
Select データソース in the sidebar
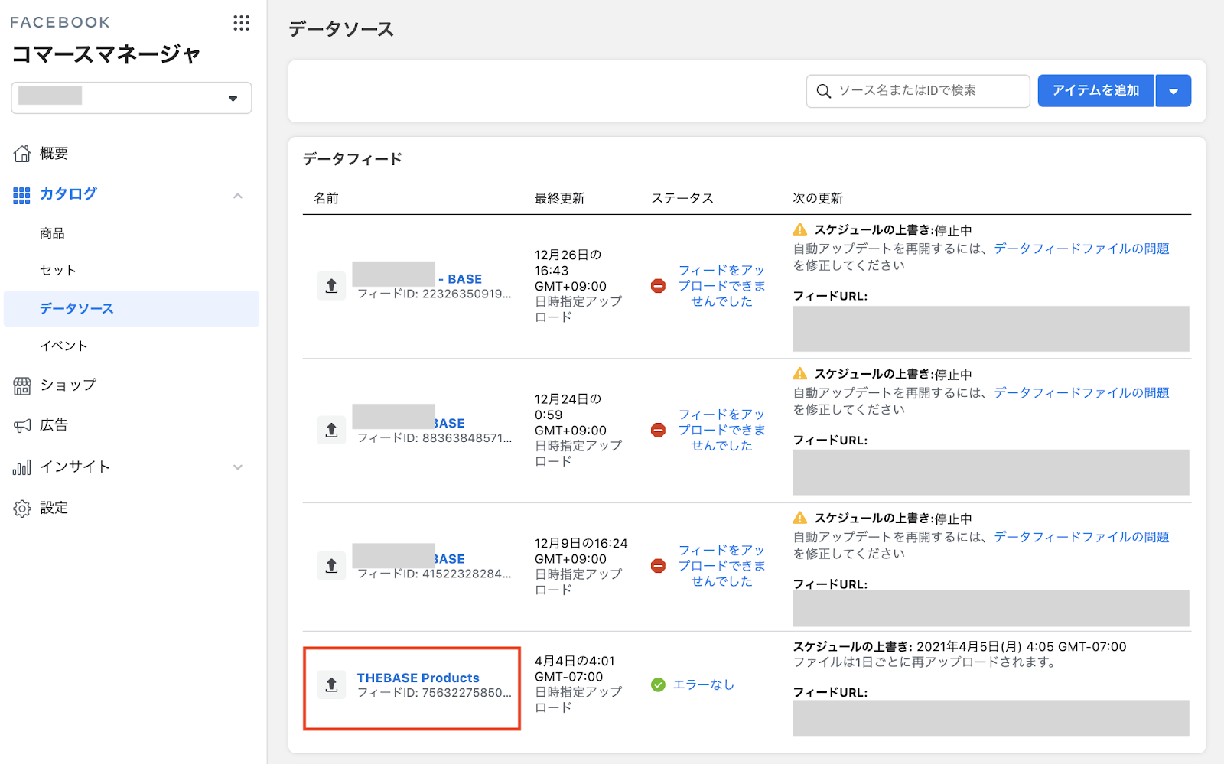coord(132,309)
